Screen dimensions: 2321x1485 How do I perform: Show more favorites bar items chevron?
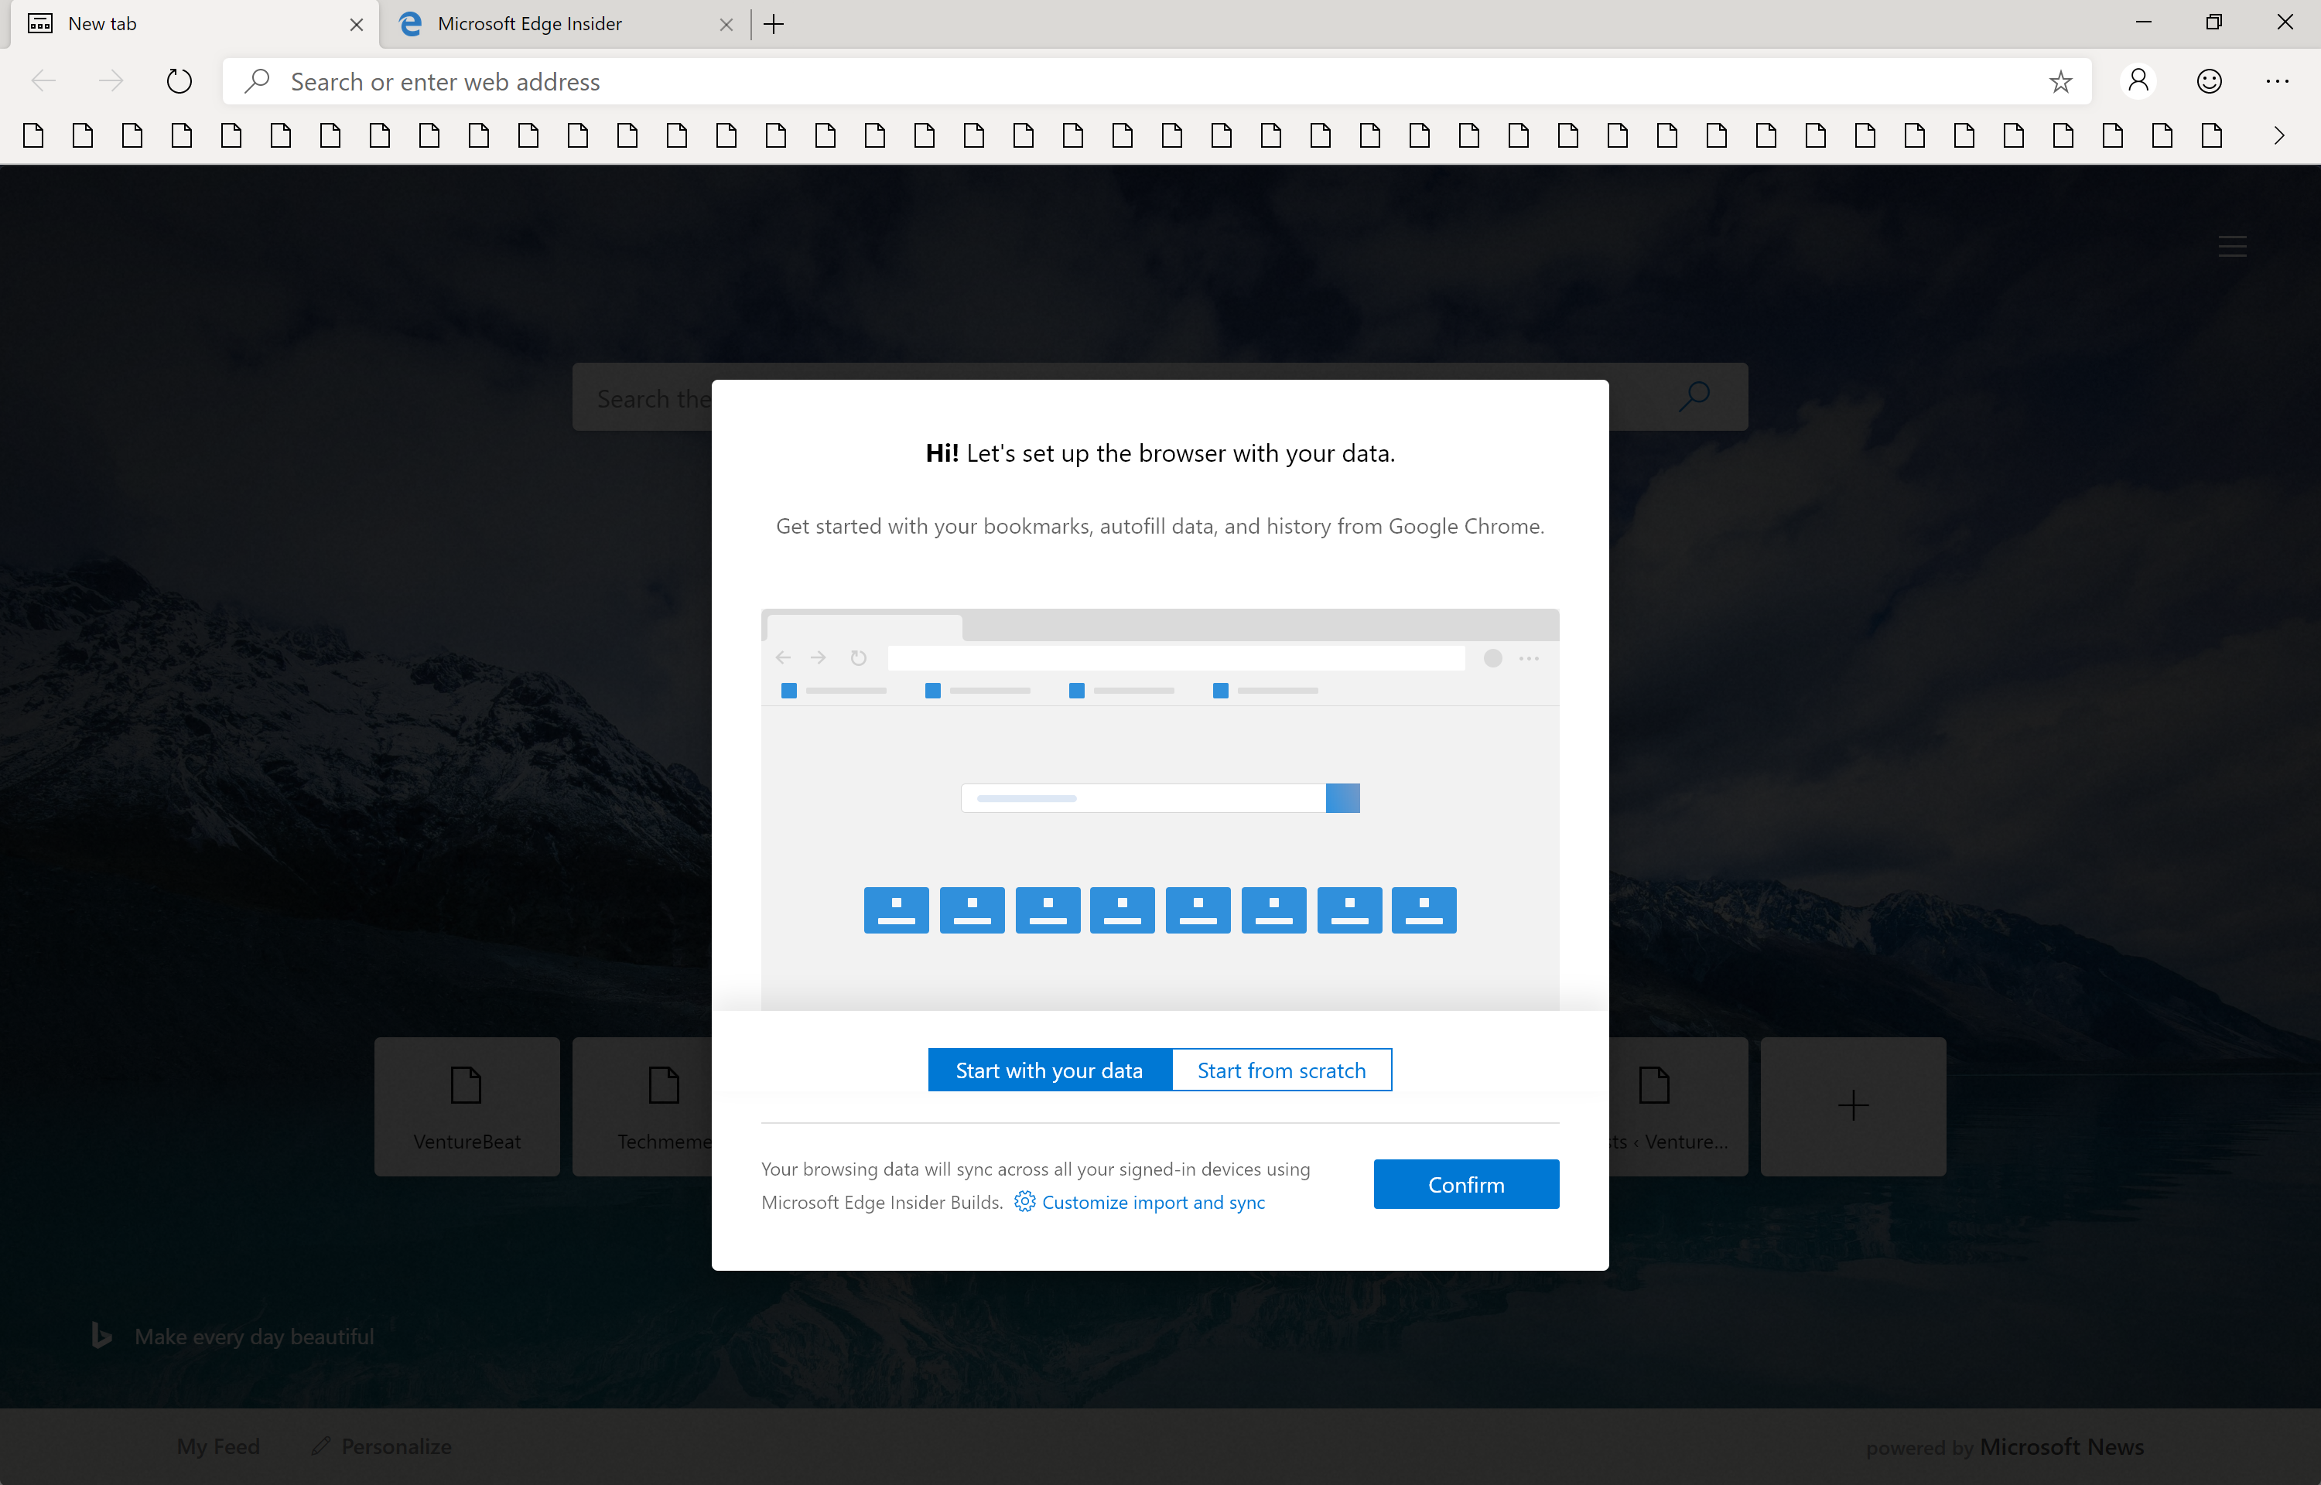click(2279, 136)
